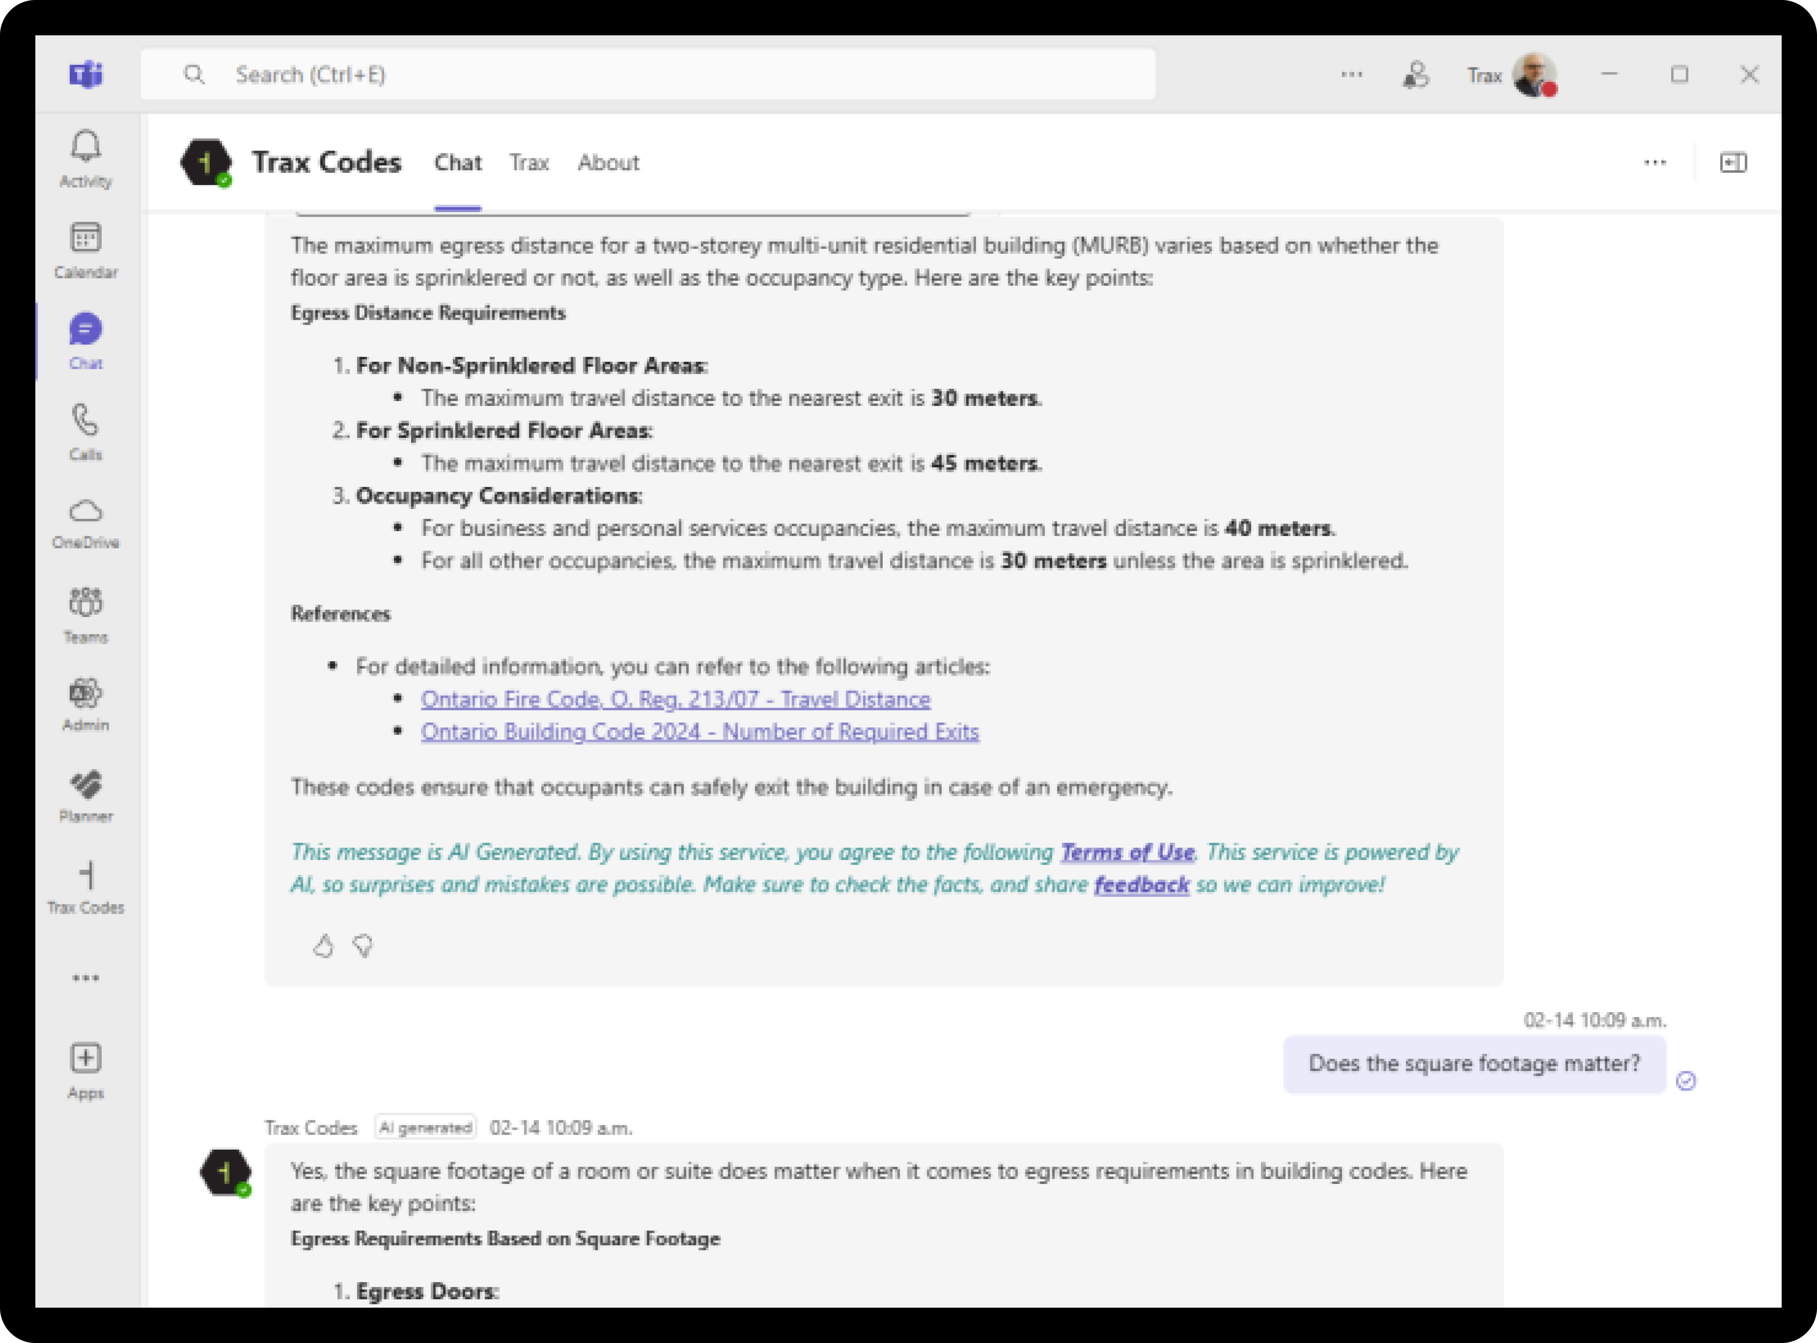Switch to the About tab
The height and width of the screenshot is (1343, 1817).
[x=608, y=163]
